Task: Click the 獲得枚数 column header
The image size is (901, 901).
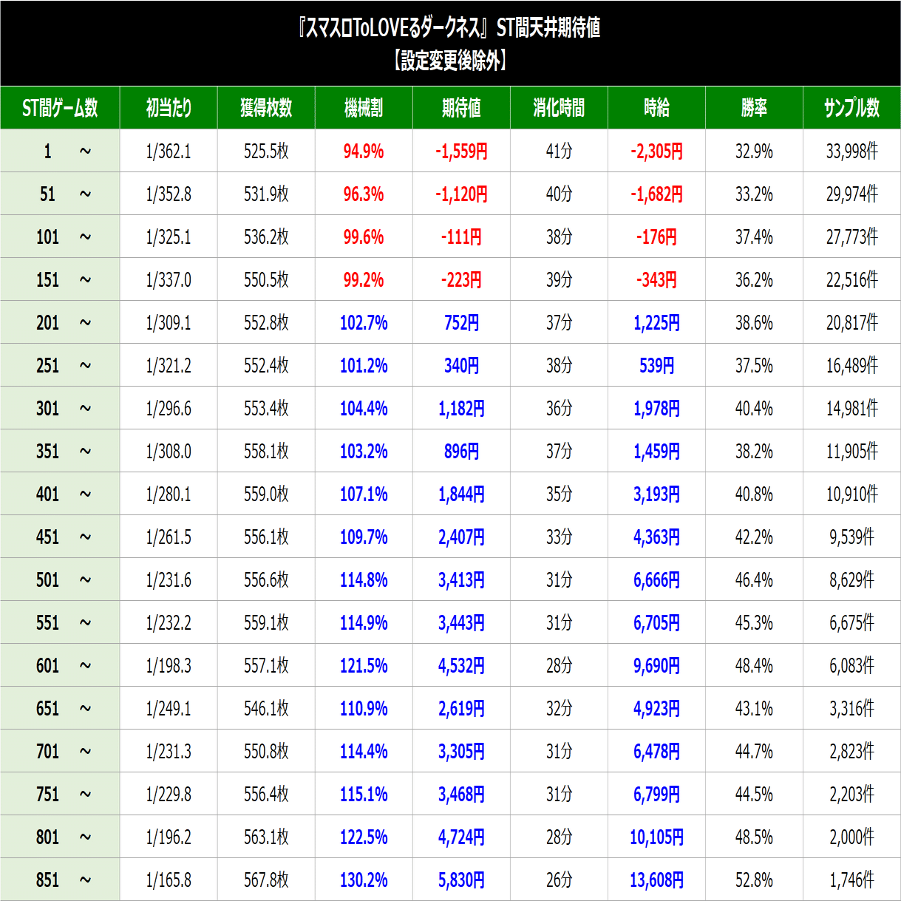Action: pos(266,108)
